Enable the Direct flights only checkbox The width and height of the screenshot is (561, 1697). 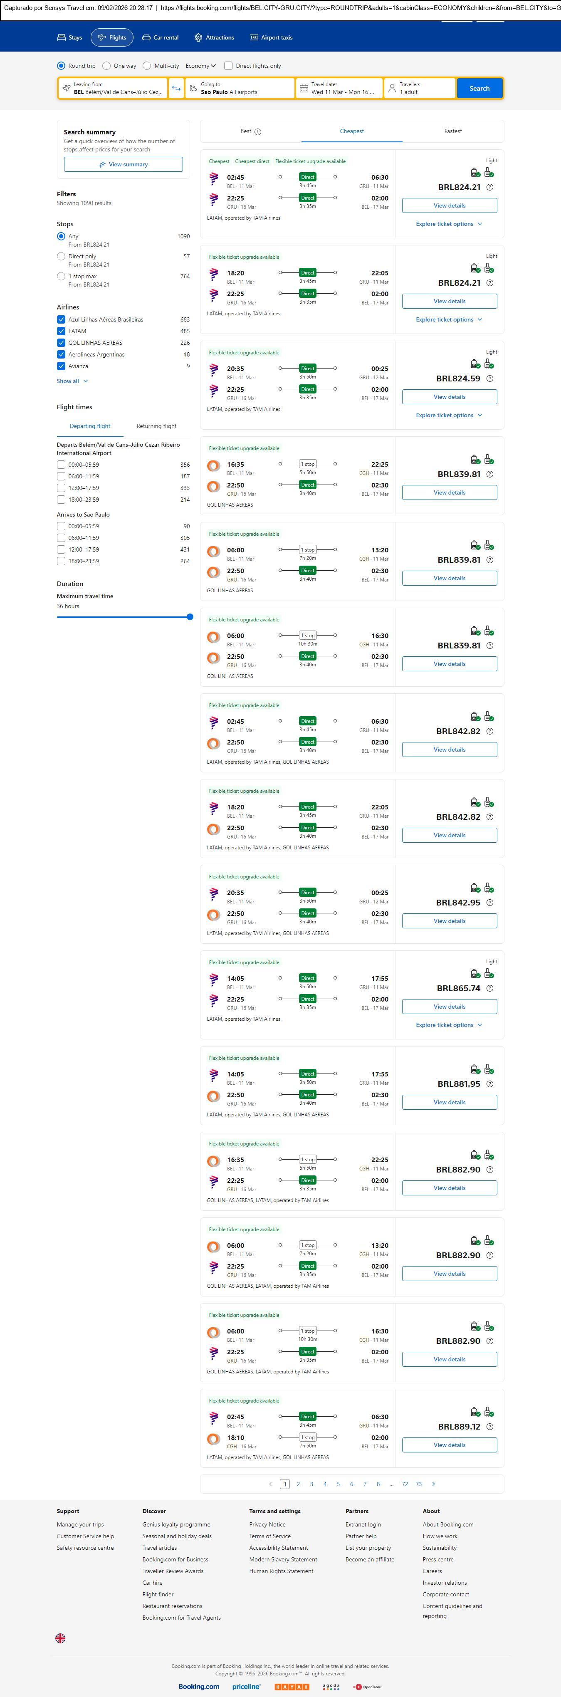[x=228, y=66]
